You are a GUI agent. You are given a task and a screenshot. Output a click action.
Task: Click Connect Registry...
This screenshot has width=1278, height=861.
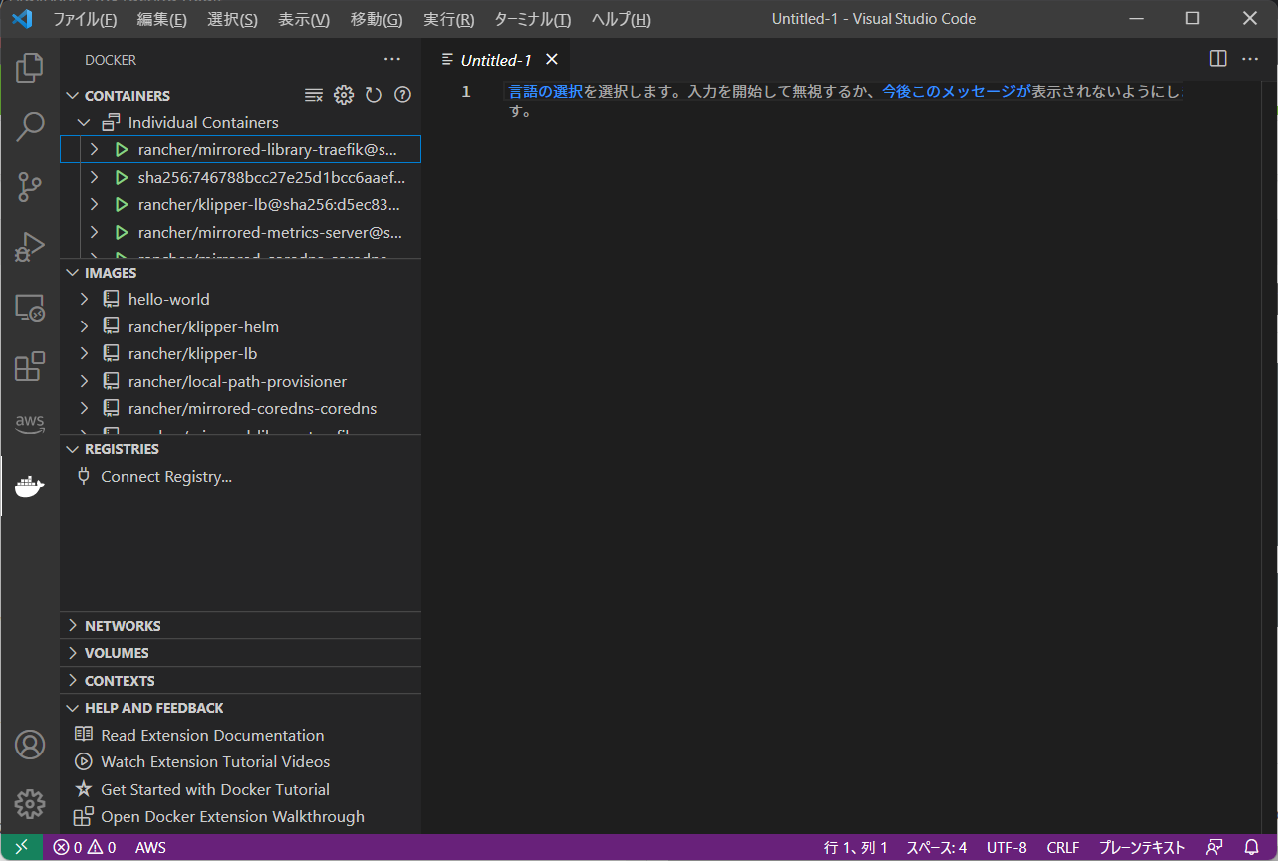[165, 477]
